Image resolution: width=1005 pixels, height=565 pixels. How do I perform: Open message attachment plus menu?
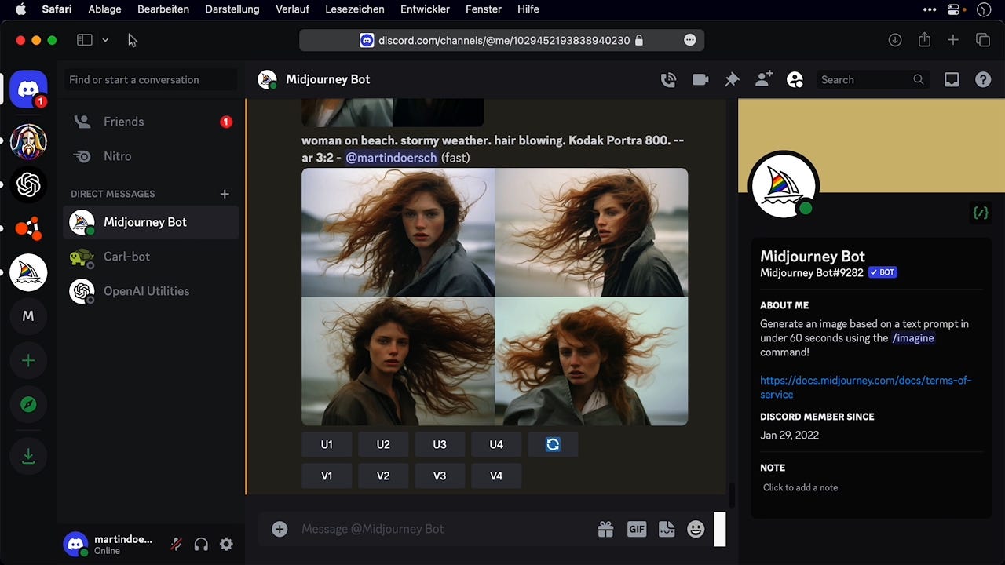280,529
